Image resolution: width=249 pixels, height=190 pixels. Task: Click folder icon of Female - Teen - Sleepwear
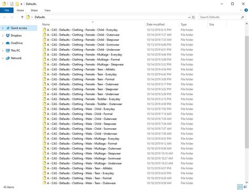[x=44, y=89]
